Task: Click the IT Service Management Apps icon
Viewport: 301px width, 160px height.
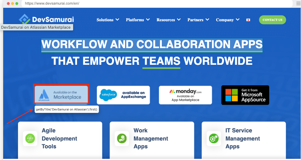Action: coord(214,138)
